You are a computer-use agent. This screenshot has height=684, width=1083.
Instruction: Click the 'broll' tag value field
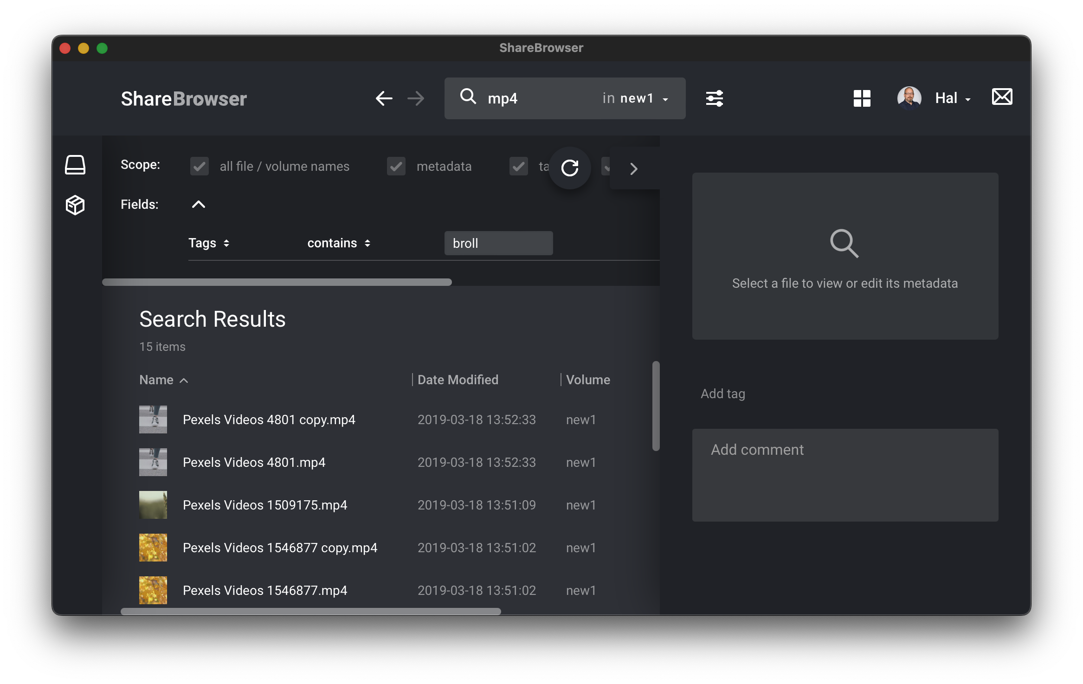click(x=498, y=243)
